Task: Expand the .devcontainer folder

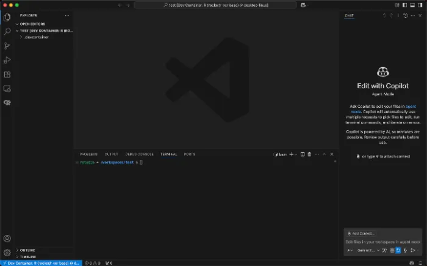Action: (37, 37)
